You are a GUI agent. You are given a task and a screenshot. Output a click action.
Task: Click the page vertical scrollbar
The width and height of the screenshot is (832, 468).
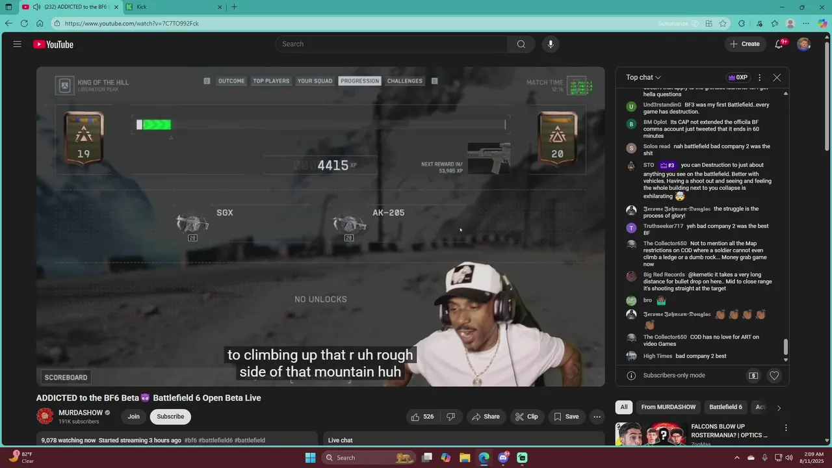click(827, 97)
